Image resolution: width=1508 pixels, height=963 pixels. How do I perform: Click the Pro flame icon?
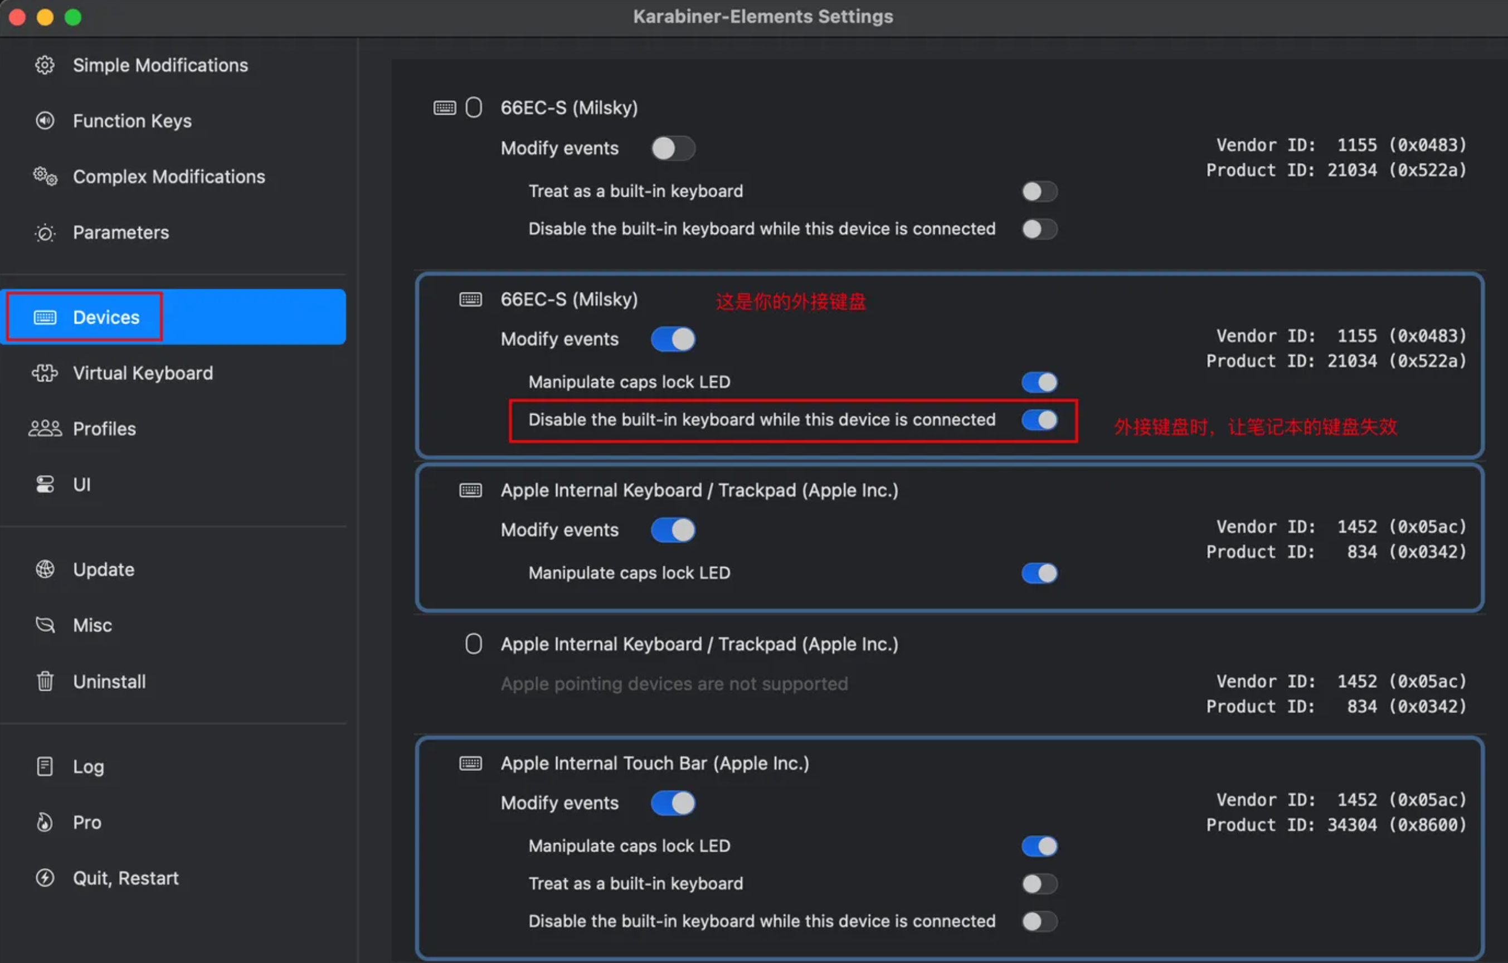click(45, 822)
